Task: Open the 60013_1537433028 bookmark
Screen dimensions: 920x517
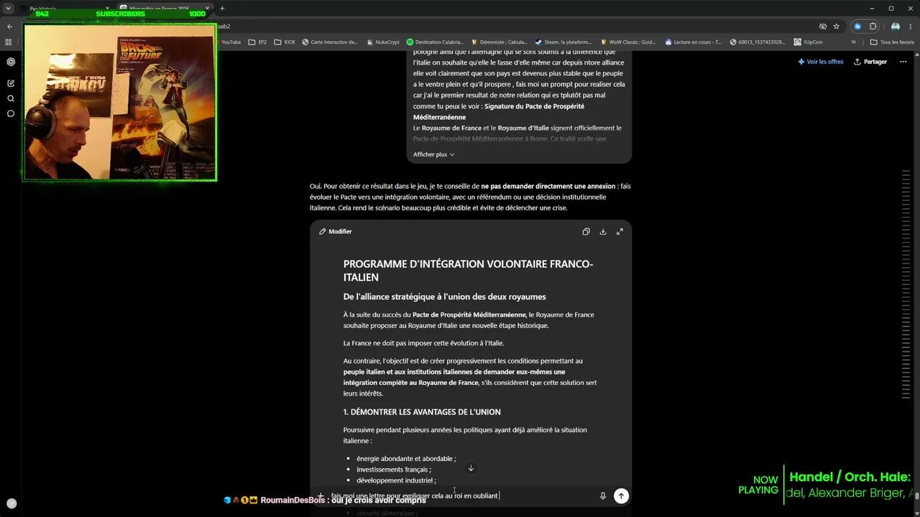Action: [x=757, y=42]
